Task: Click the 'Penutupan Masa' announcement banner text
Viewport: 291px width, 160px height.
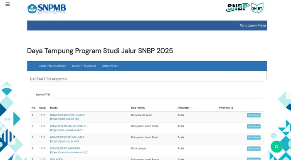Action: (x=253, y=25)
